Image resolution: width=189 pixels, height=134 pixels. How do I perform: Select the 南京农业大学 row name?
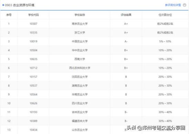[x=80, y=24]
